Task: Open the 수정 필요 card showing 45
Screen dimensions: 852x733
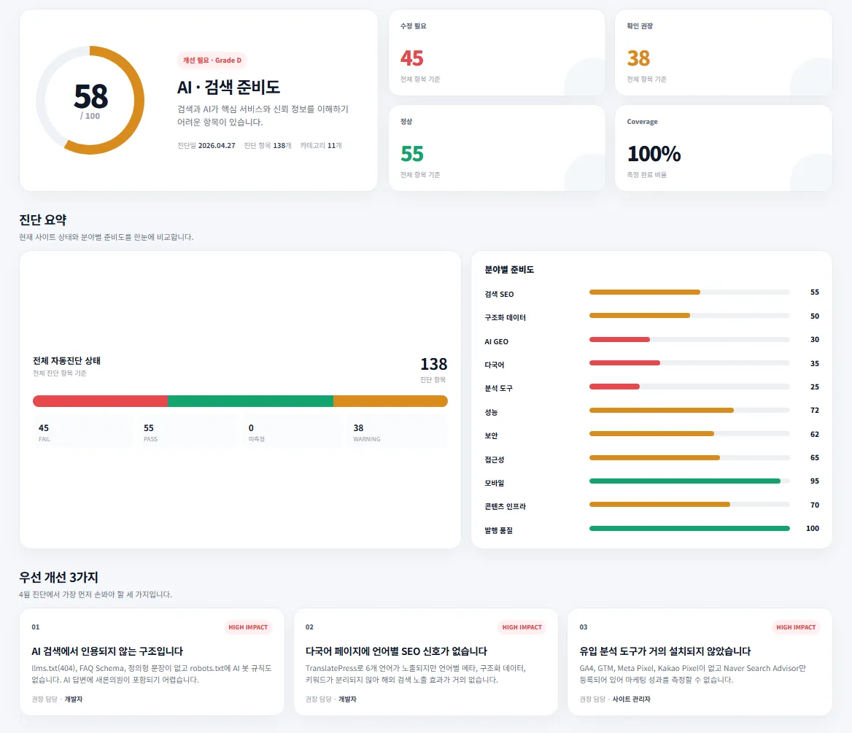Action: (x=497, y=53)
